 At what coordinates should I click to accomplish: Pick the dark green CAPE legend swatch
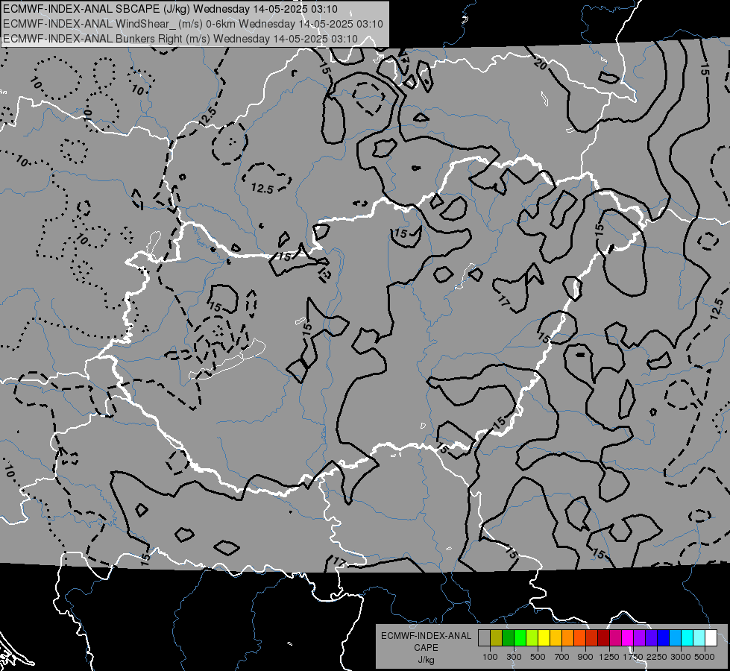(508, 638)
